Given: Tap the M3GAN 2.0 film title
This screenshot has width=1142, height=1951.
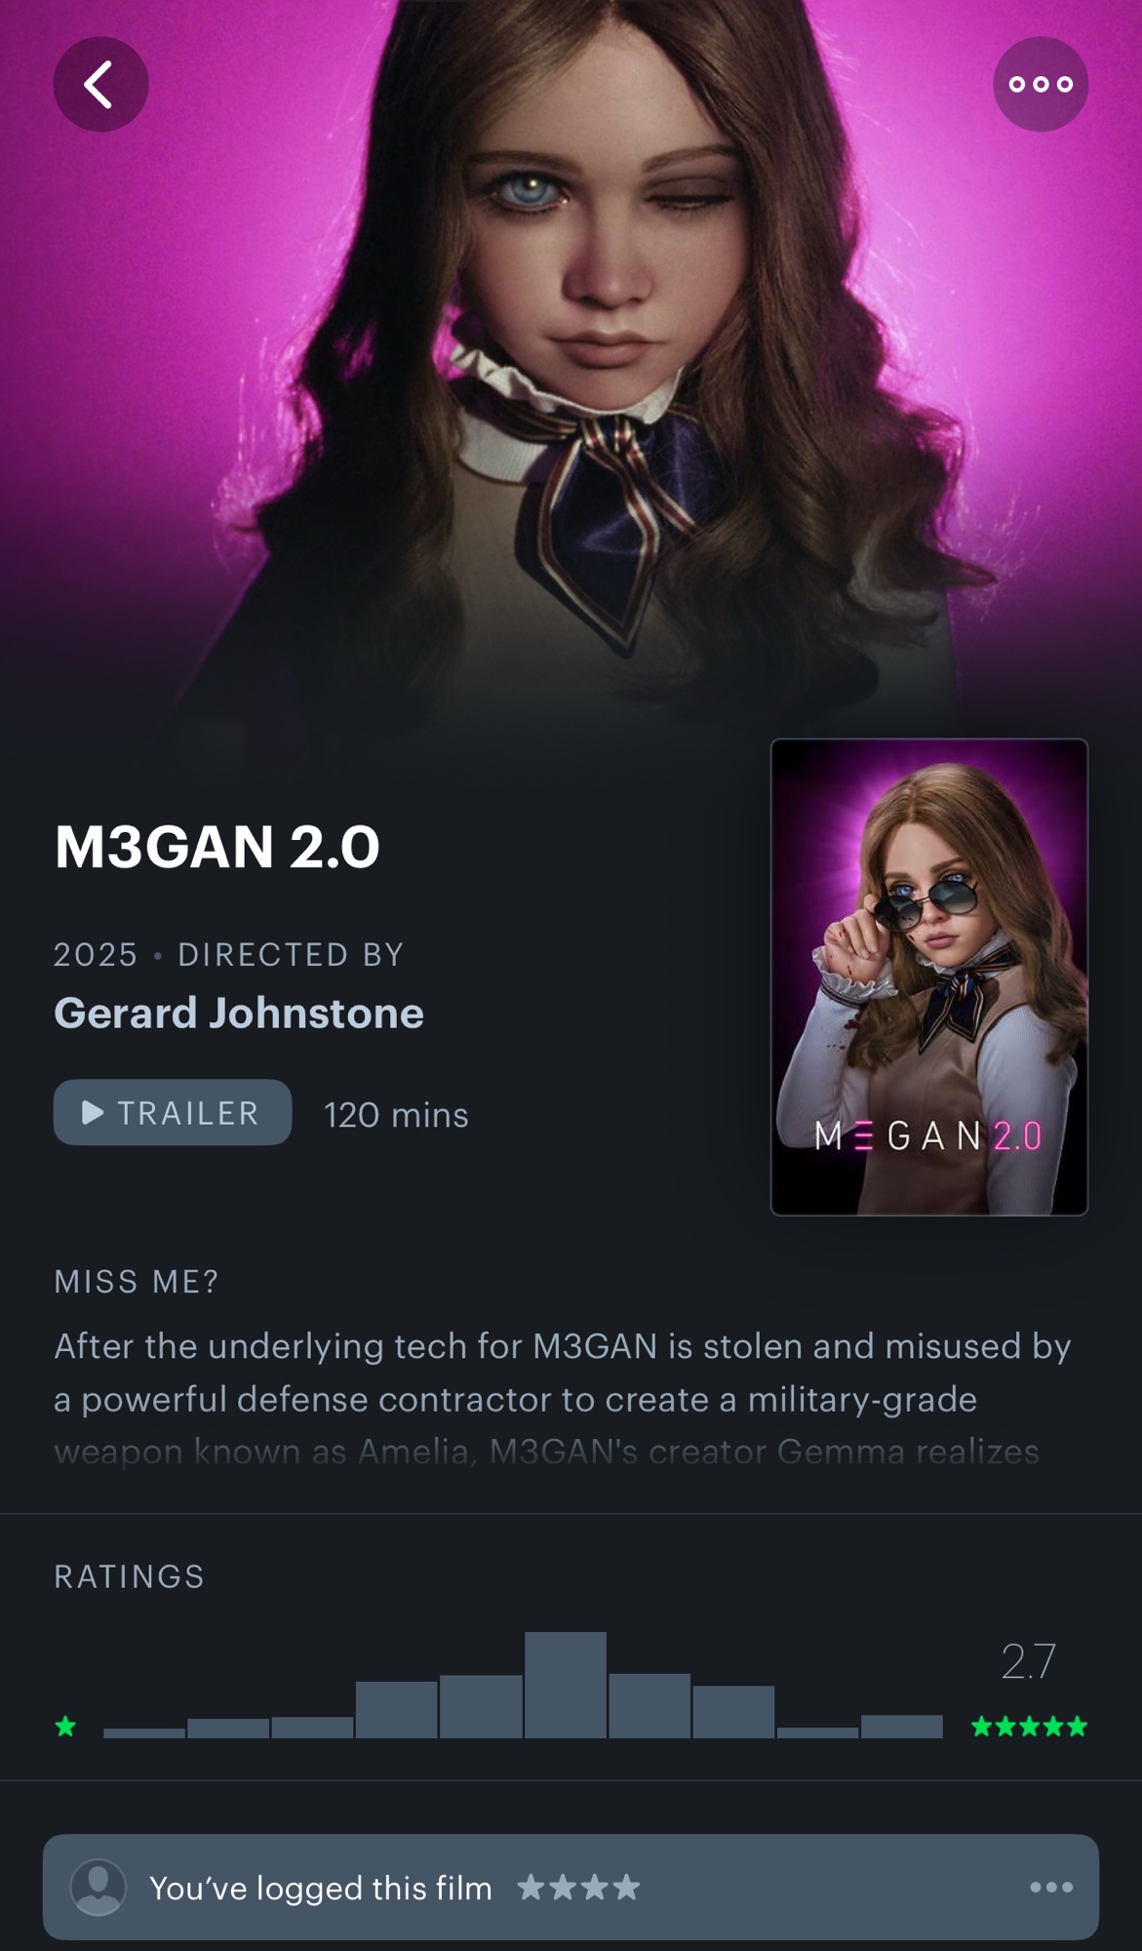Looking at the screenshot, I should 217,846.
